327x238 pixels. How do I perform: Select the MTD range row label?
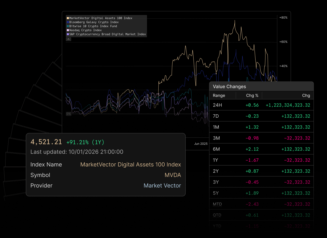[217, 204]
